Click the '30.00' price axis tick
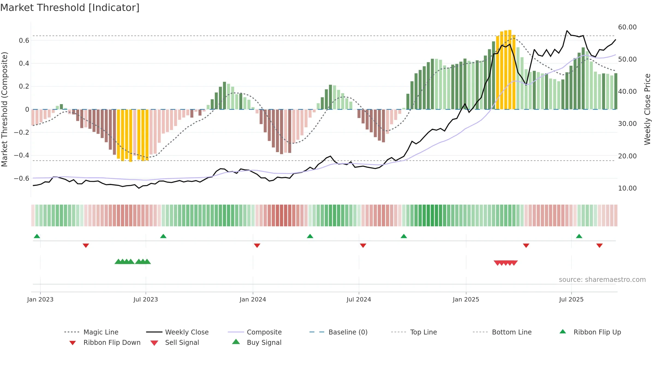This screenshot has width=655, height=368. [627, 124]
